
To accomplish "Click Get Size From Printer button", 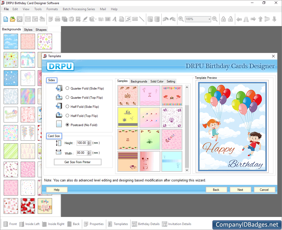I will coord(77,162).
